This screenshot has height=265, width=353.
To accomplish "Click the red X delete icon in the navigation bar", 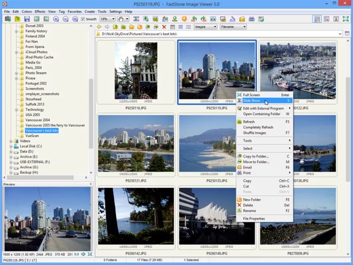I will (x=164, y=27).
